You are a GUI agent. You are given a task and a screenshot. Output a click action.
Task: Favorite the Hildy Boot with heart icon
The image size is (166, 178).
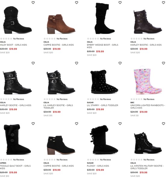click(x=33, y=2)
